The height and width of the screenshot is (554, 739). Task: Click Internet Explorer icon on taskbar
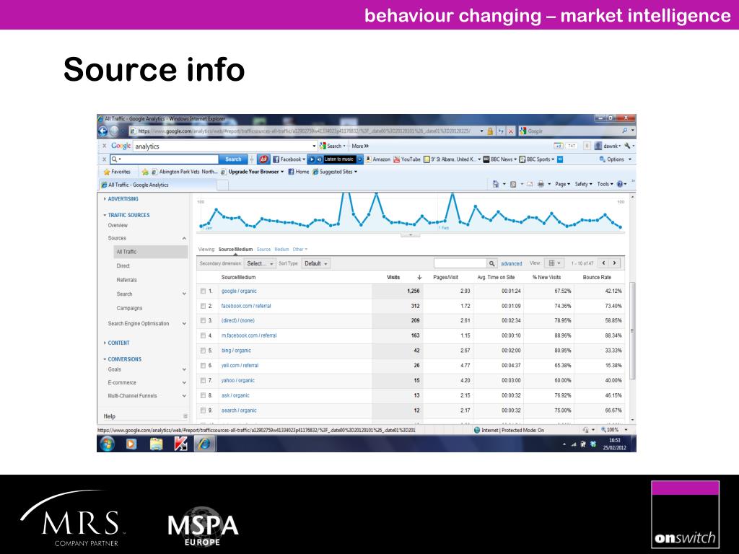point(204,444)
